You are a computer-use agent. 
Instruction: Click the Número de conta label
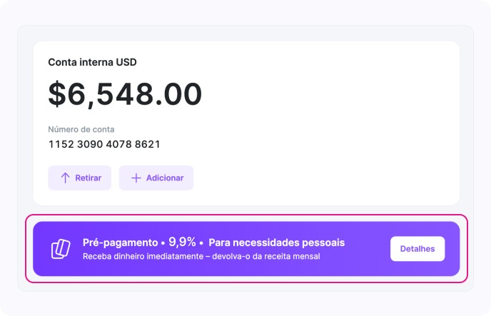[81, 129]
